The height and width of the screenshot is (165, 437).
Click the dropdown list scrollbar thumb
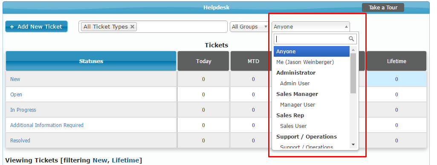pyautogui.click(x=353, y=73)
